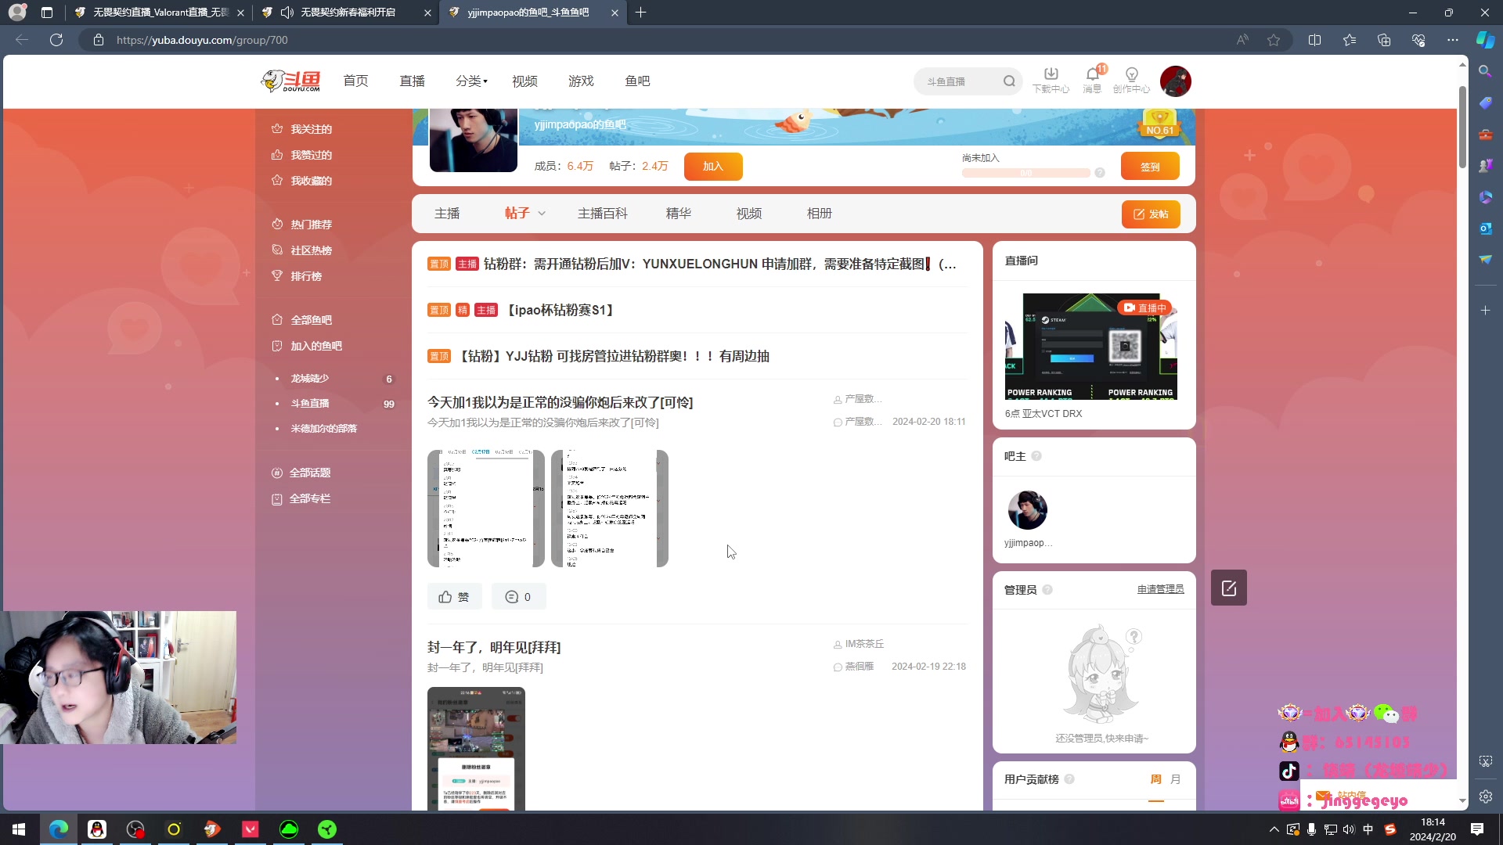Open browser tab actions menu

coord(47,13)
